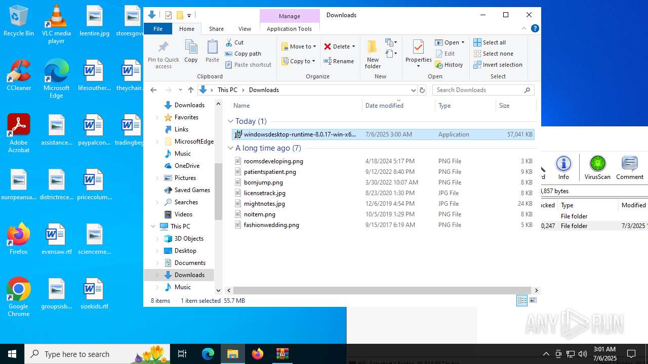Create a New folder

[373, 54]
